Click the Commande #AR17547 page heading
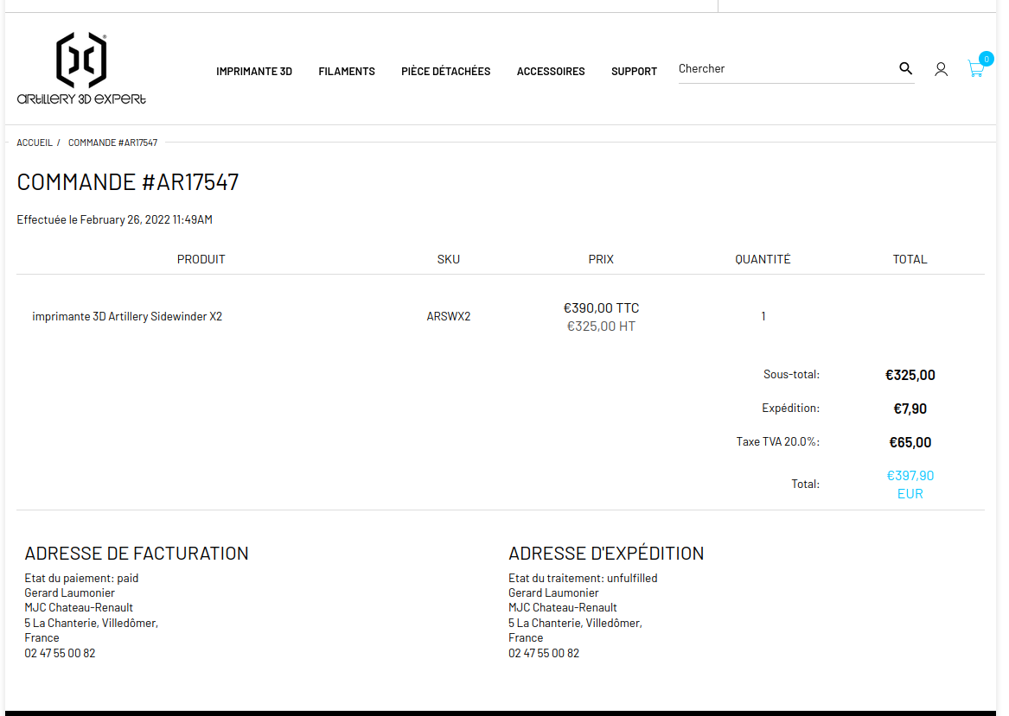1009x716 pixels. click(128, 182)
